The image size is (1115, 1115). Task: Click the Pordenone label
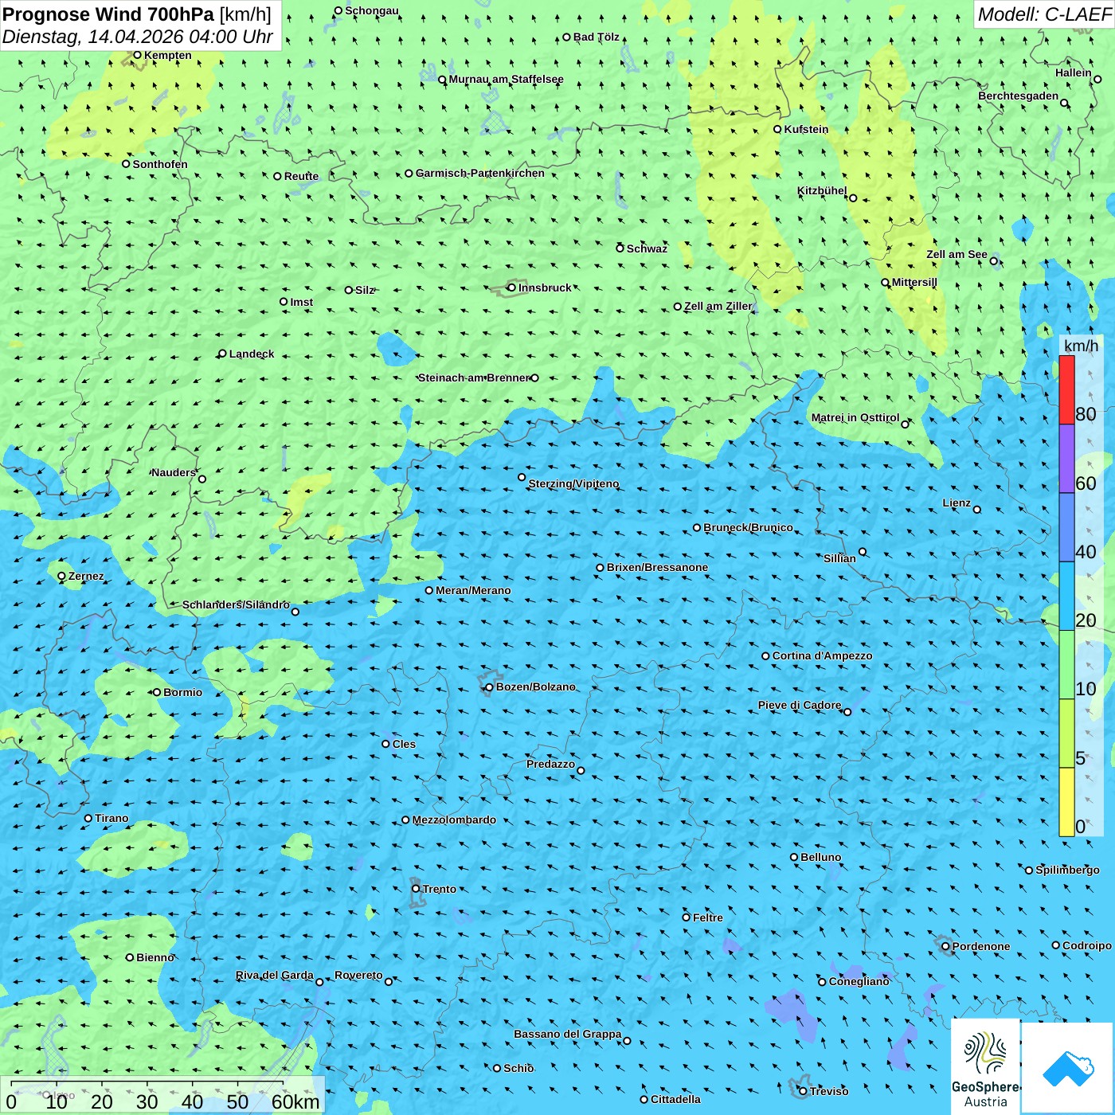[x=980, y=946]
